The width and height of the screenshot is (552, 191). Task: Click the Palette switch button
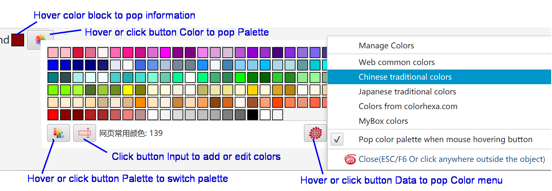[58, 133]
